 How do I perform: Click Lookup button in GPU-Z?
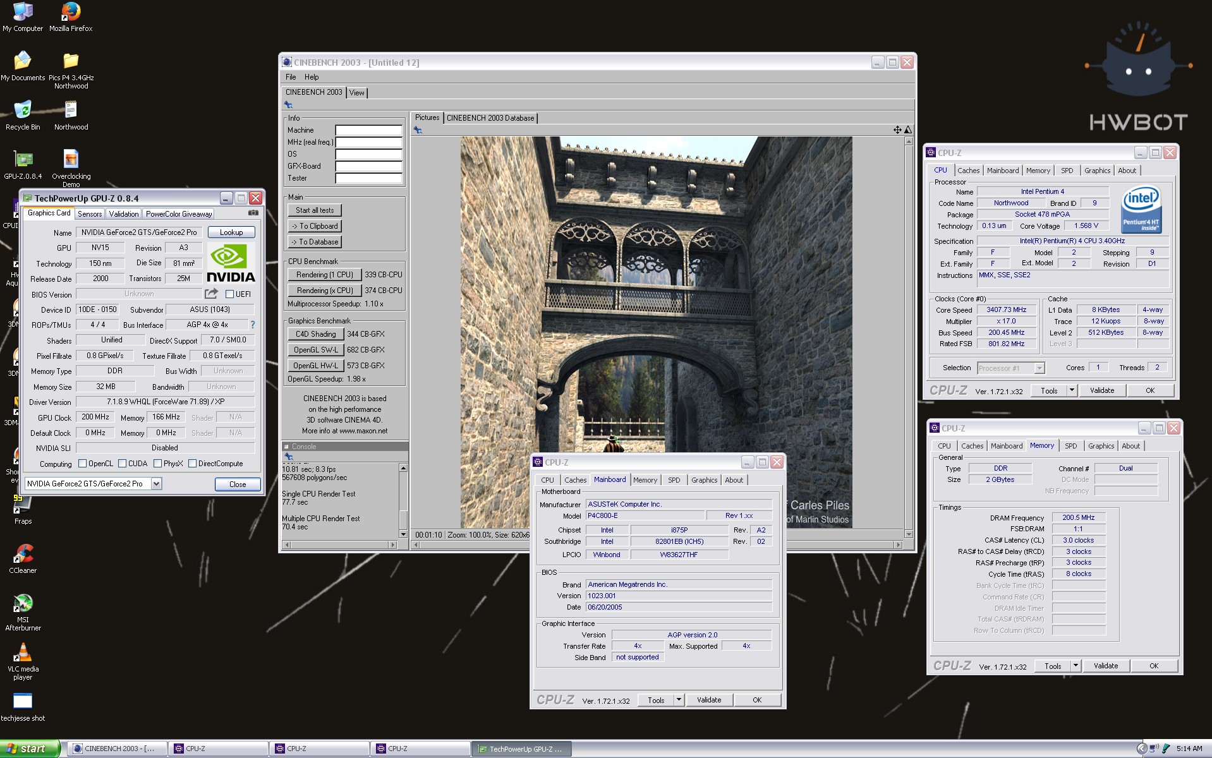point(231,232)
